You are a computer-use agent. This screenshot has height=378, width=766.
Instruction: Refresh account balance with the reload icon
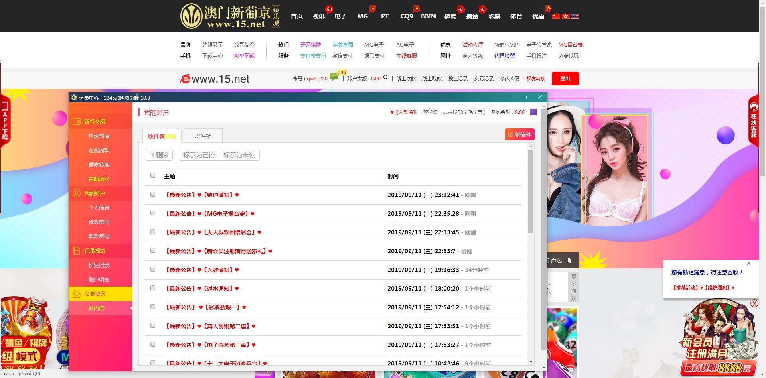click(x=385, y=77)
